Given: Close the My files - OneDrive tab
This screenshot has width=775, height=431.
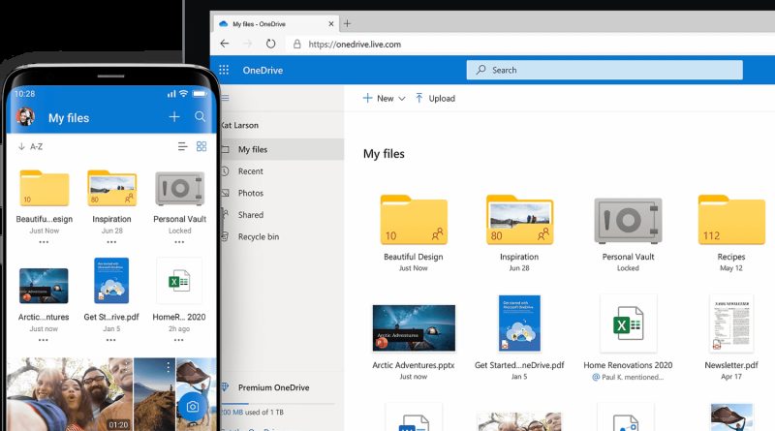Looking at the screenshot, I should click(x=331, y=23).
